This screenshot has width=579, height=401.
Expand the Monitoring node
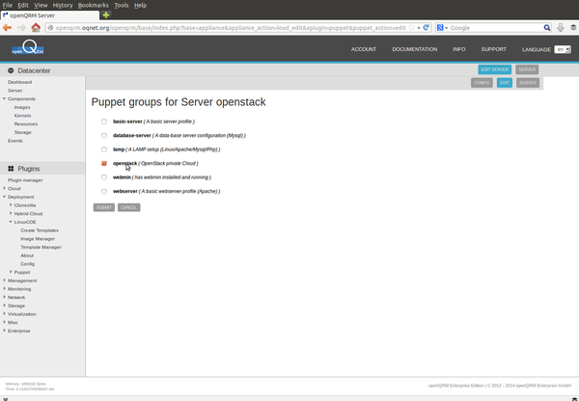[5, 289]
